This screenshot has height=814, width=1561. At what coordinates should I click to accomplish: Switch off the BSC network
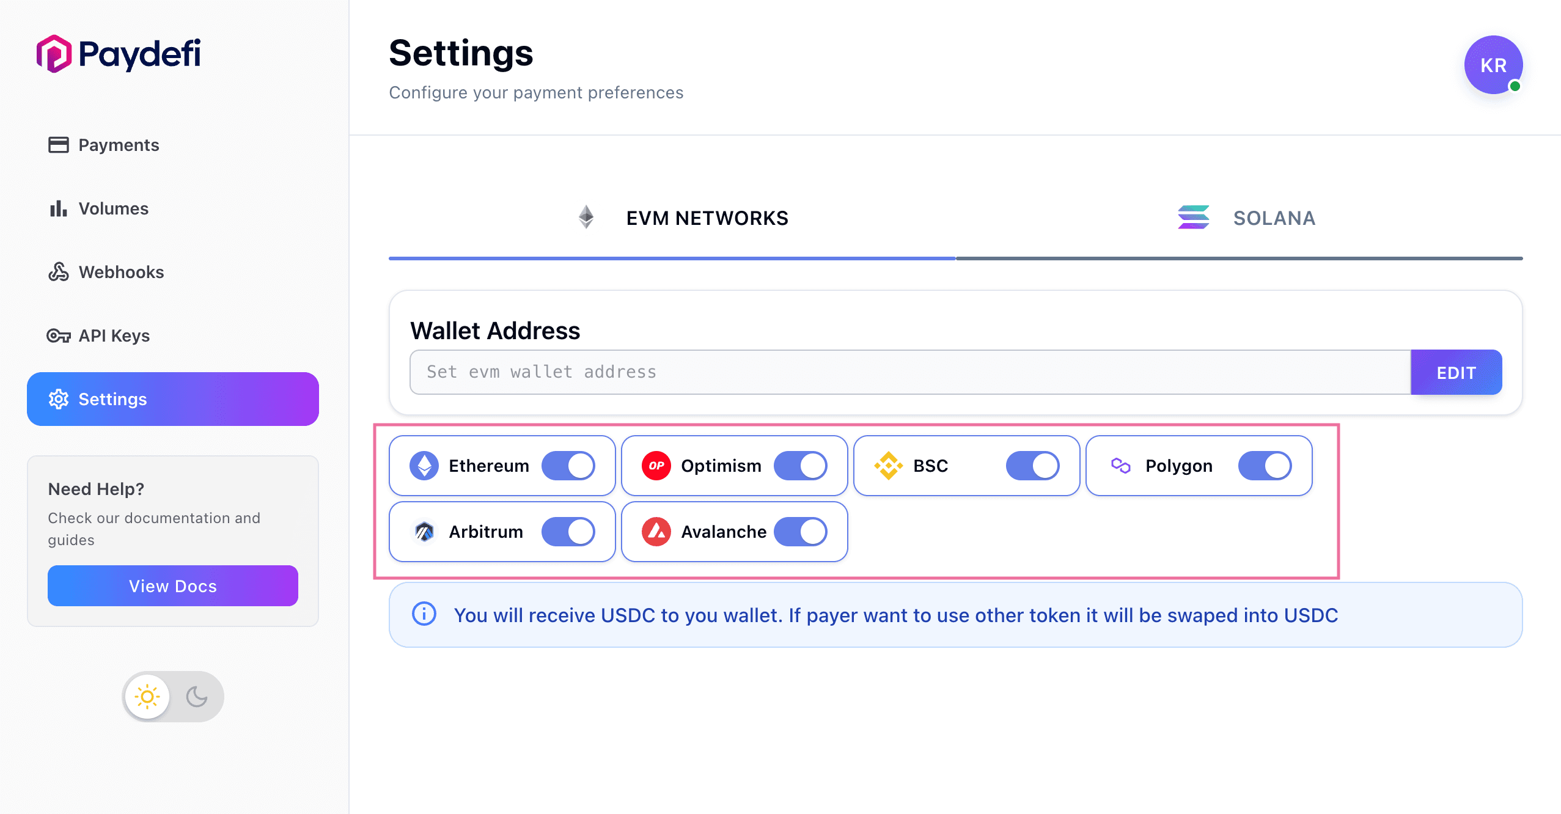1032,466
